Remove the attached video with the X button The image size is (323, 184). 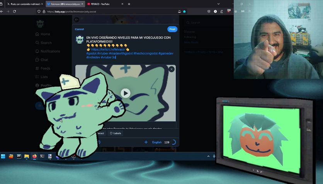point(172,69)
